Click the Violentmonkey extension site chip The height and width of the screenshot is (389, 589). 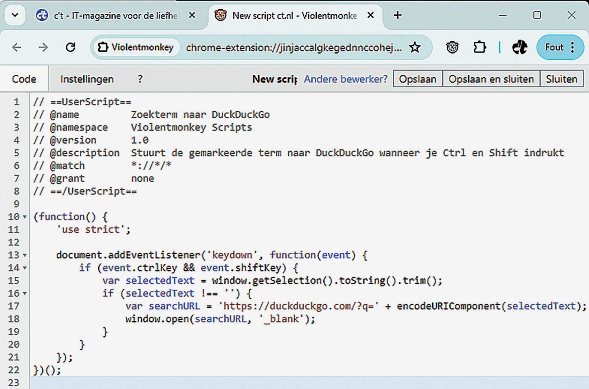coord(136,48)
